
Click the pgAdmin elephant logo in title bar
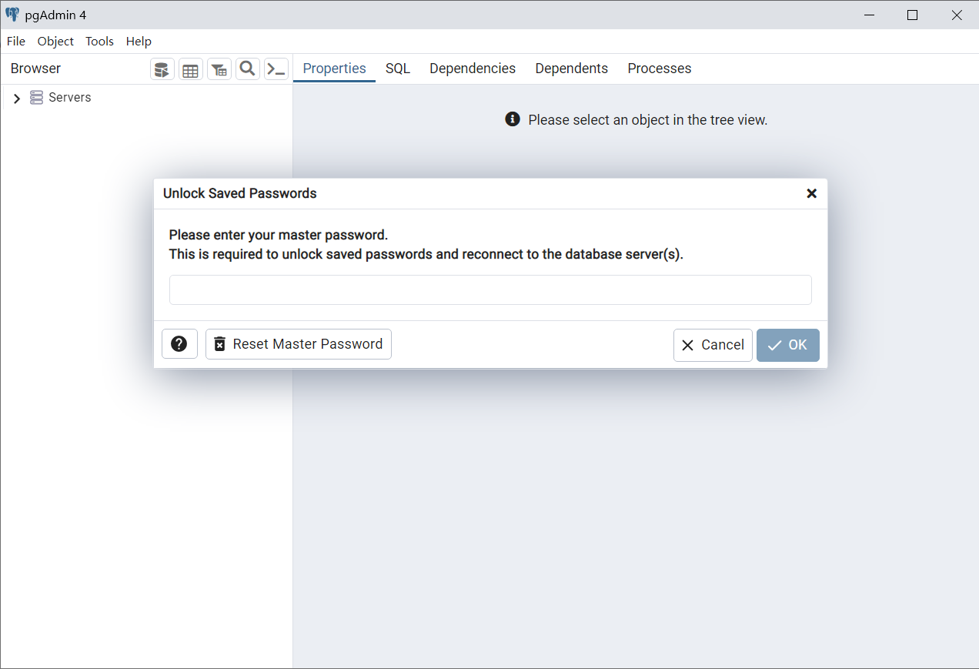pyautogui.click(x=12, y=15)
